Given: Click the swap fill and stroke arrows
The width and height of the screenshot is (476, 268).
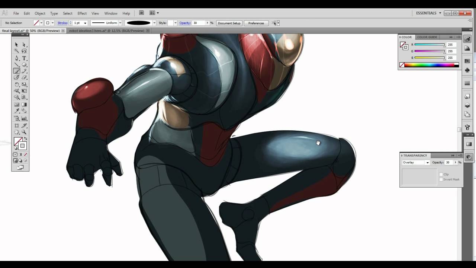Looking at the screenshot, I should pos(26,139).
